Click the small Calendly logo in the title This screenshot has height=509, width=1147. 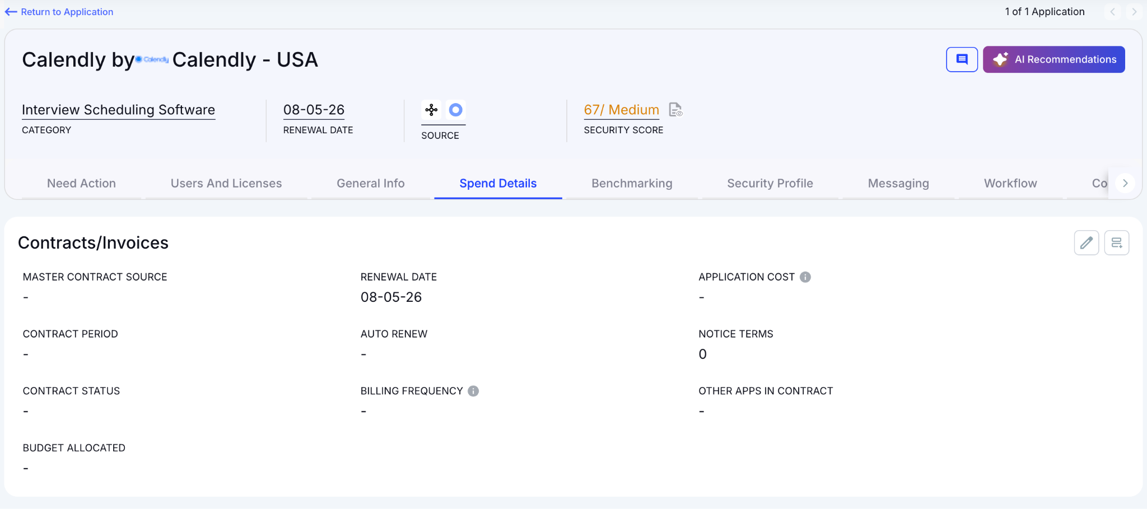pos(152,59)
